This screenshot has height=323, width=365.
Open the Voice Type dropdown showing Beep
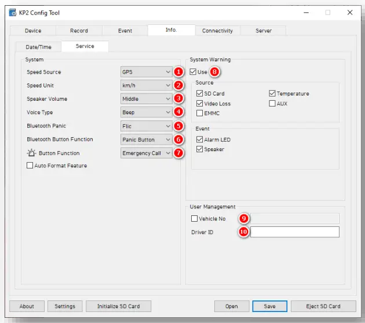point(147,112)
